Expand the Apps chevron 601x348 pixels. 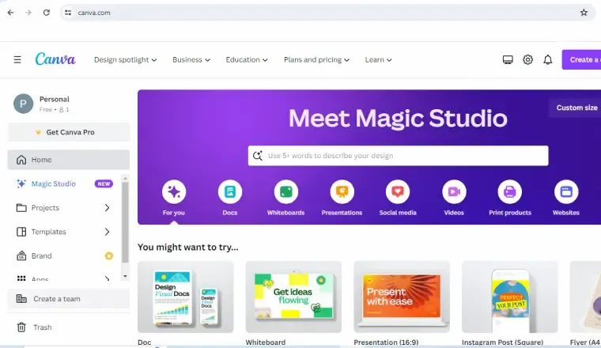pos(107,278)
